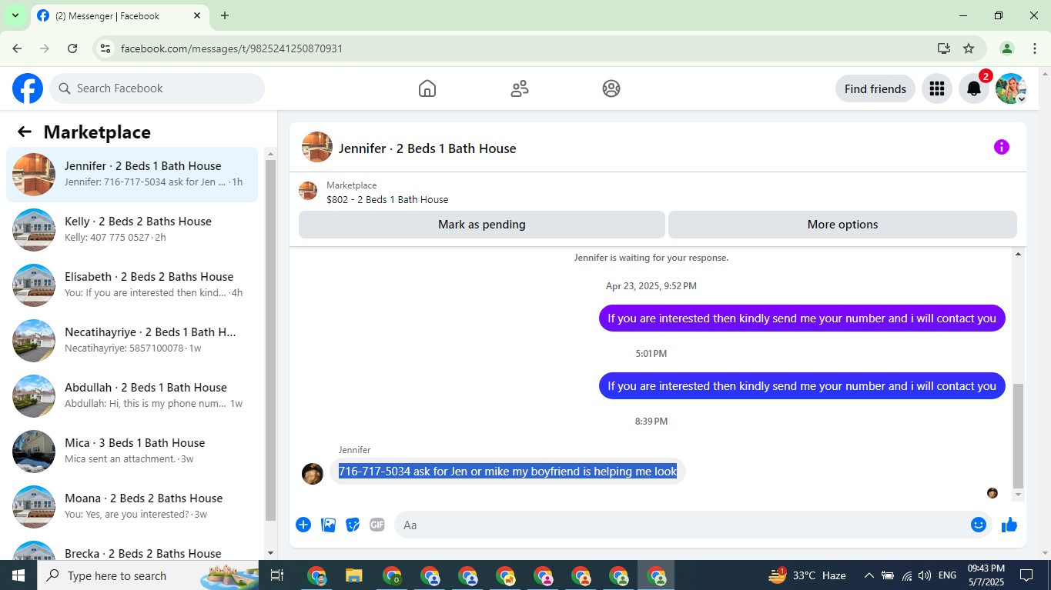This screenshot has height=590, width=1051.
Task: Open Task View on taskbar
Action: tap(277, 575)
